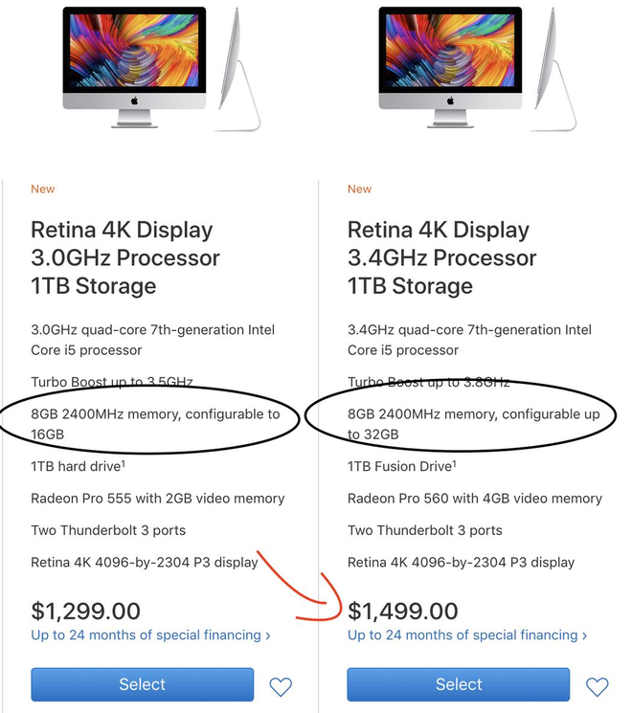Click the configurable to 16GB memory text
This screenshot has width=632, height=713.
click(x=155, y=424)
